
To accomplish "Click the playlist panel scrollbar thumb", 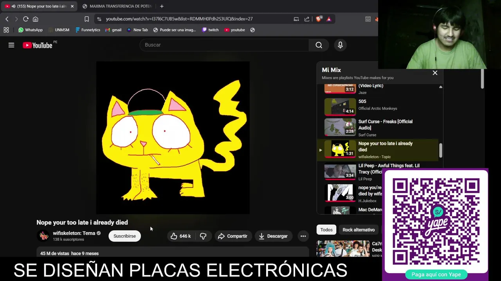I will point(441,151).
